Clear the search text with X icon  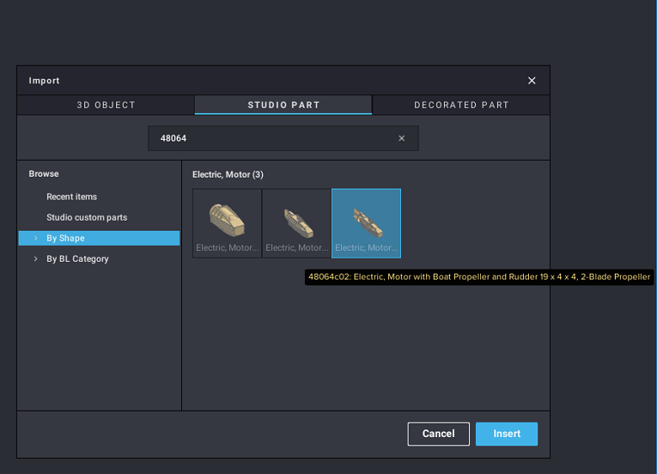[x=402, y=138]
